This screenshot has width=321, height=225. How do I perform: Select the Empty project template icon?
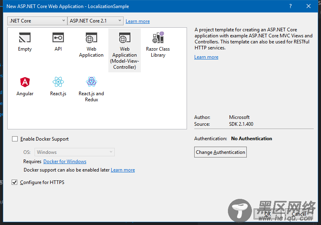pyautogui.click(x=25, y=37)
